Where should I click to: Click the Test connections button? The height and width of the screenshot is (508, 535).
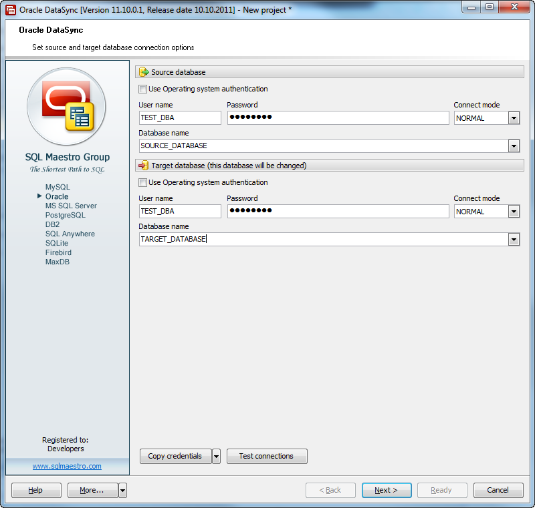click(267, 456)
